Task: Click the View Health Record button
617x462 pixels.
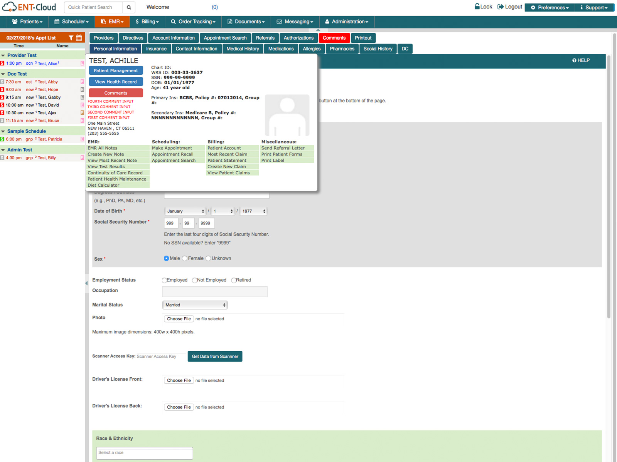Action: (116, 81)
